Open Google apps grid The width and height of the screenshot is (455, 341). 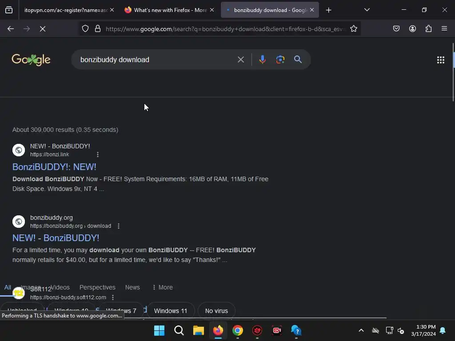coord(441,60)
